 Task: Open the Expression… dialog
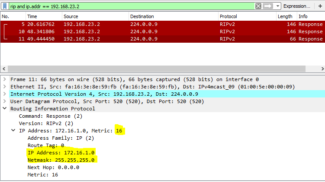[296, 6]
